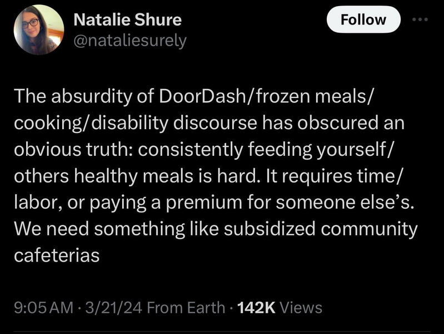The height and width of the screenshot is (334, 444).
Task: Click the word premium in the tweet
Action: (x=204, y=203)
